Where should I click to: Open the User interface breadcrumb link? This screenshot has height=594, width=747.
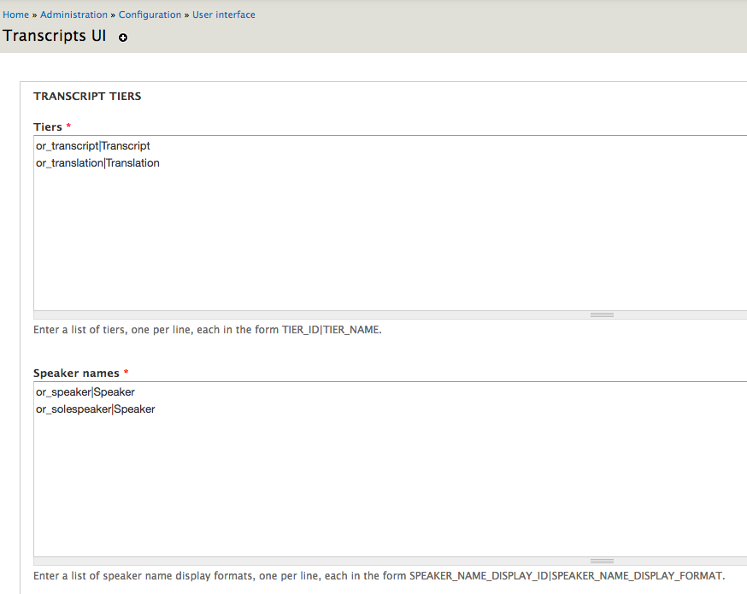click(223, 15)
